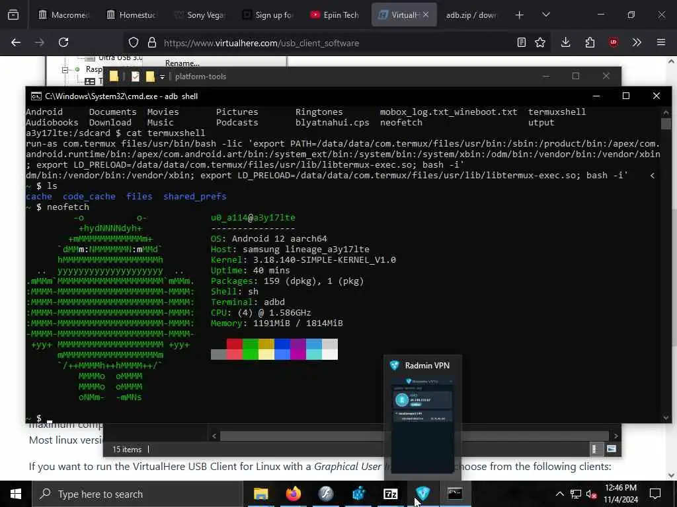Switch to the adb.zip download tab
The height and width of the screenshot is (507, 677).
tap(471, 15)
